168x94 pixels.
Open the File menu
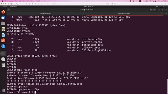click(x=16, y=1)
